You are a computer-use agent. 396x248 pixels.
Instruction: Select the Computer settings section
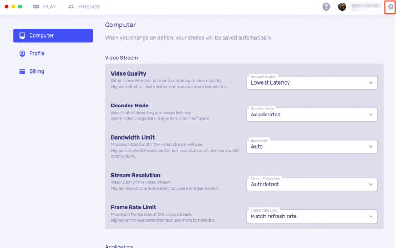coord(53,35)
